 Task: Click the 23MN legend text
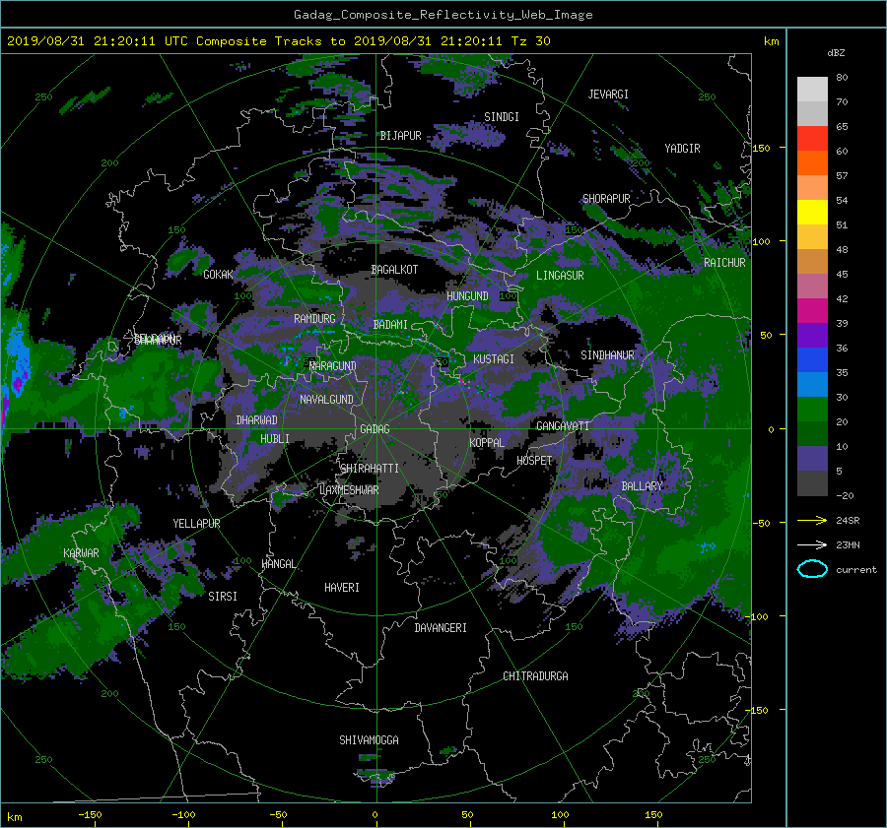point(848,545)
